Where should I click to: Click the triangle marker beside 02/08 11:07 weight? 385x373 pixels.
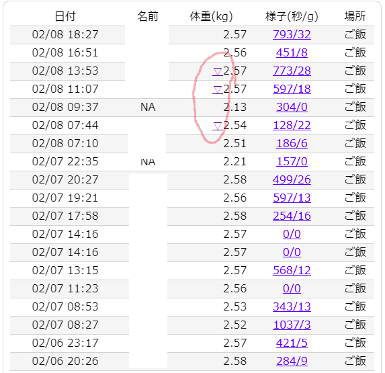pos(218,89)
